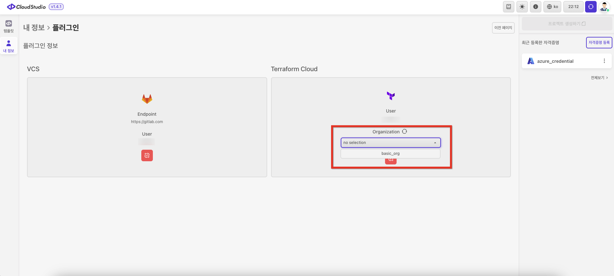614x276 pixels.
Task: Click the 22:12 session timer
Action: click(x=573, y=7)
